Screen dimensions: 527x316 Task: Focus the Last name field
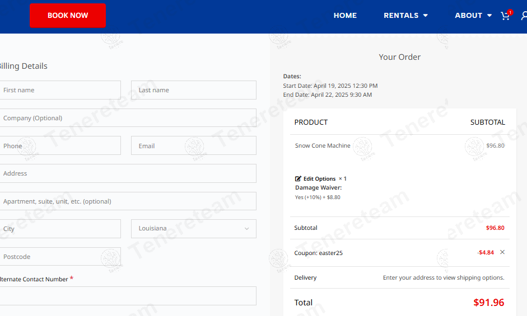(194, 90)
